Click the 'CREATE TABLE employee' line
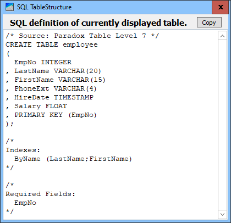Image resolution: width=231 pixels, height=223 pixels. [52, 44]
